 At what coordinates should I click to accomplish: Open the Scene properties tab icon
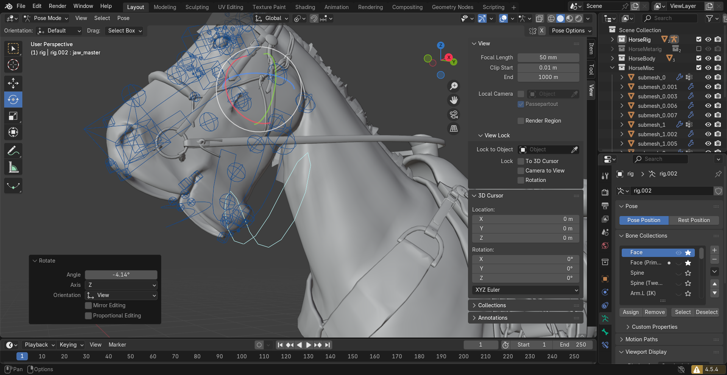pyautogui.click(x=605, y=232)
